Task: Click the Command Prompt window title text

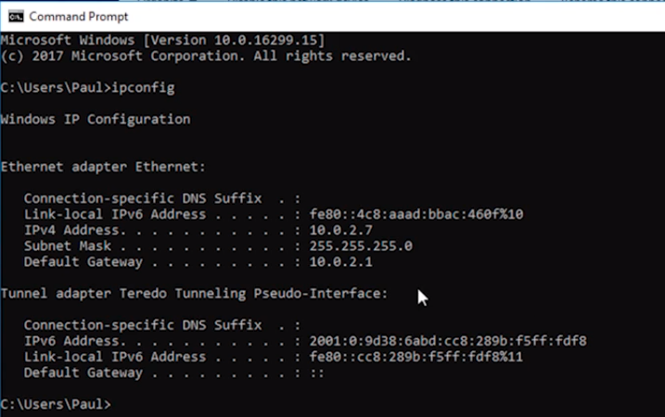Action: coord(79,17)
